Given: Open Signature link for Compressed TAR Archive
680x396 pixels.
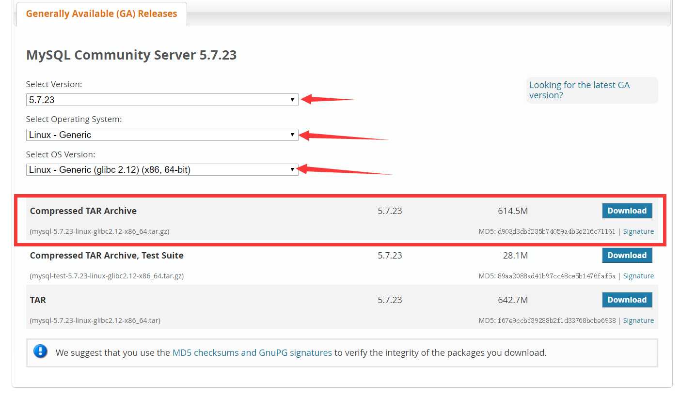Looking at the screenshot, I should click(638, 231).
